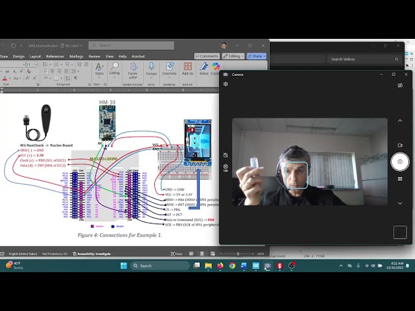415x311 pixels.
Task: Click Accessibility: Investigate in status bar
Action: 91,254
